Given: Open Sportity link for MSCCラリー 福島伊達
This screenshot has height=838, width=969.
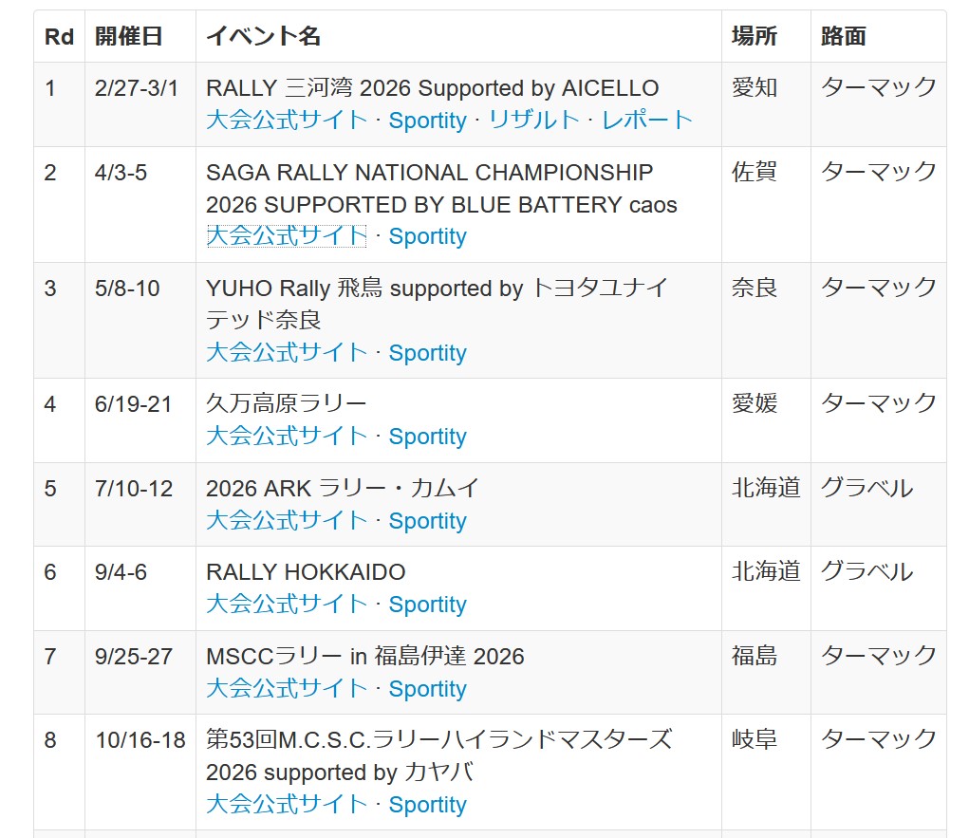Looking at the screenshot, I should tap(427, 689).
